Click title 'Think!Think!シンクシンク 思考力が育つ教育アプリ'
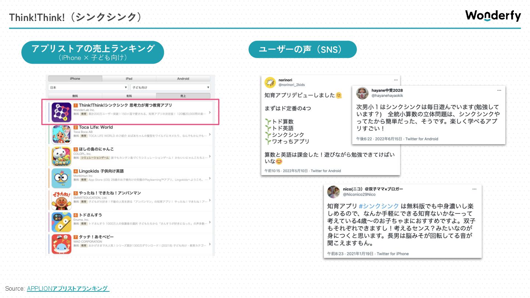530x298 pixels. 125,105
